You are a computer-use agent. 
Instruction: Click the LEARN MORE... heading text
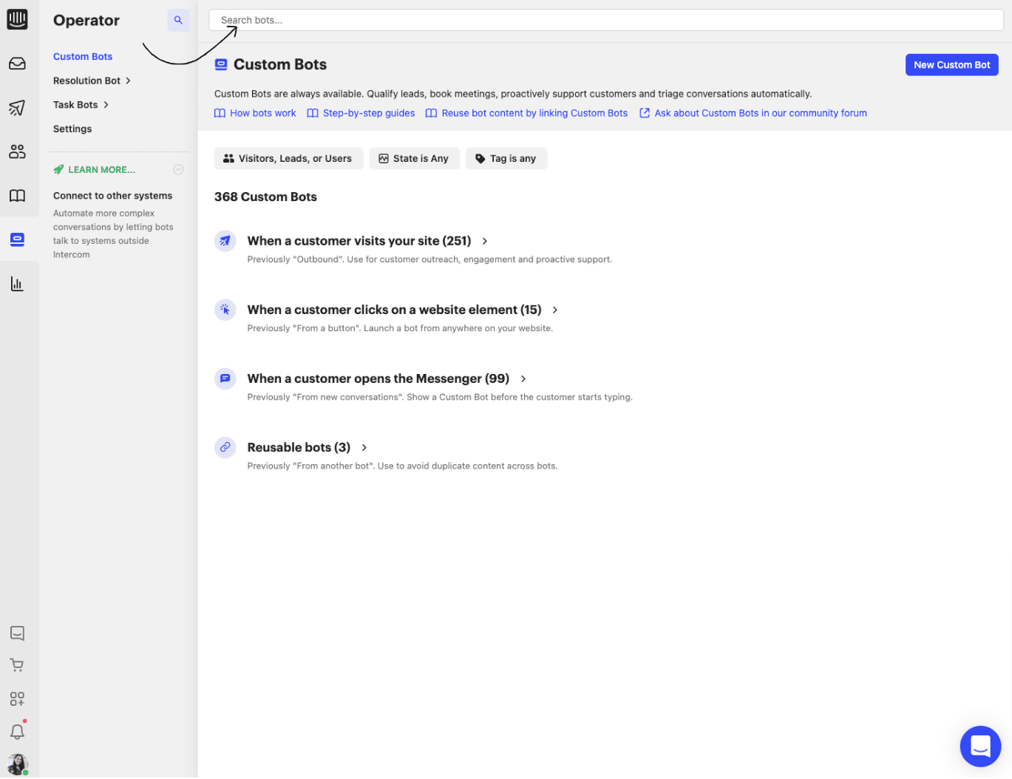102,169
